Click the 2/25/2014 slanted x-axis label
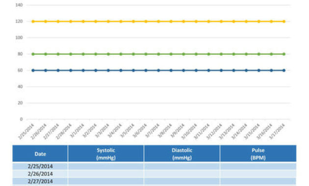The image size is (309, 186). tap(26, 131)
